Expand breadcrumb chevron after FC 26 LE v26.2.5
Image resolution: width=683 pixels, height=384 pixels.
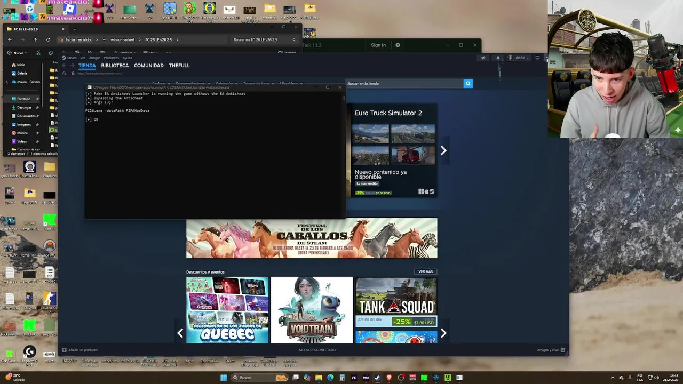tap(177, 39)
